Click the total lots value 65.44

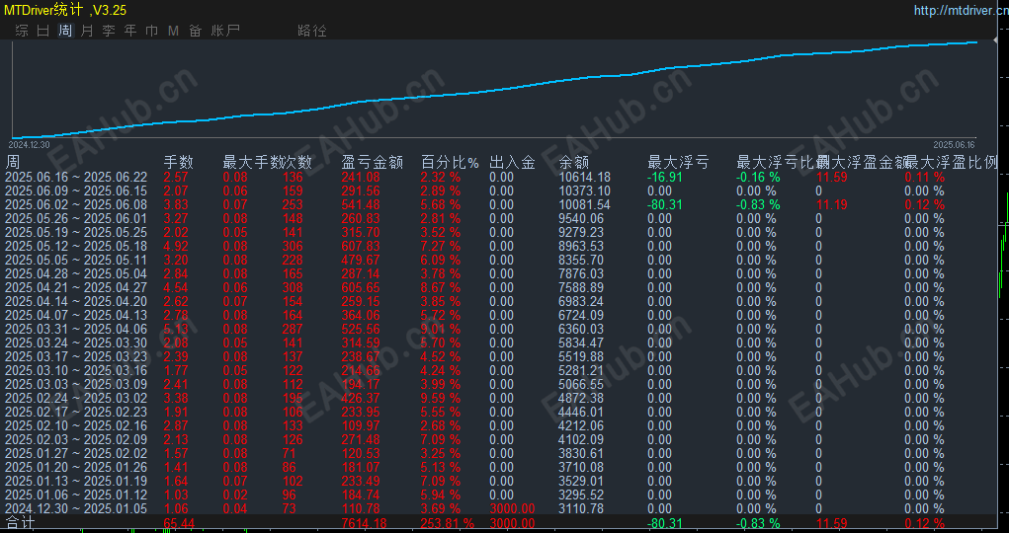tap(179, 523)
